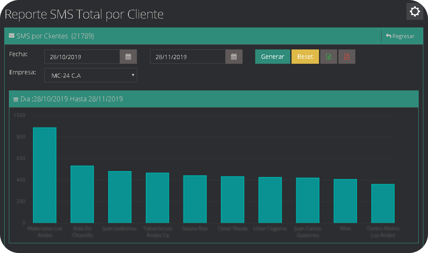Click the Regresar link
Screen dimensions: 428x253
tap(402, 36)
